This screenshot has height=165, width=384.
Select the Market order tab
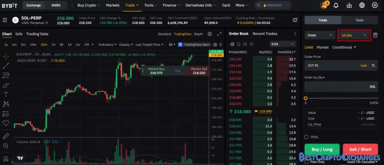pyautogui.click(x=323, y=47)
